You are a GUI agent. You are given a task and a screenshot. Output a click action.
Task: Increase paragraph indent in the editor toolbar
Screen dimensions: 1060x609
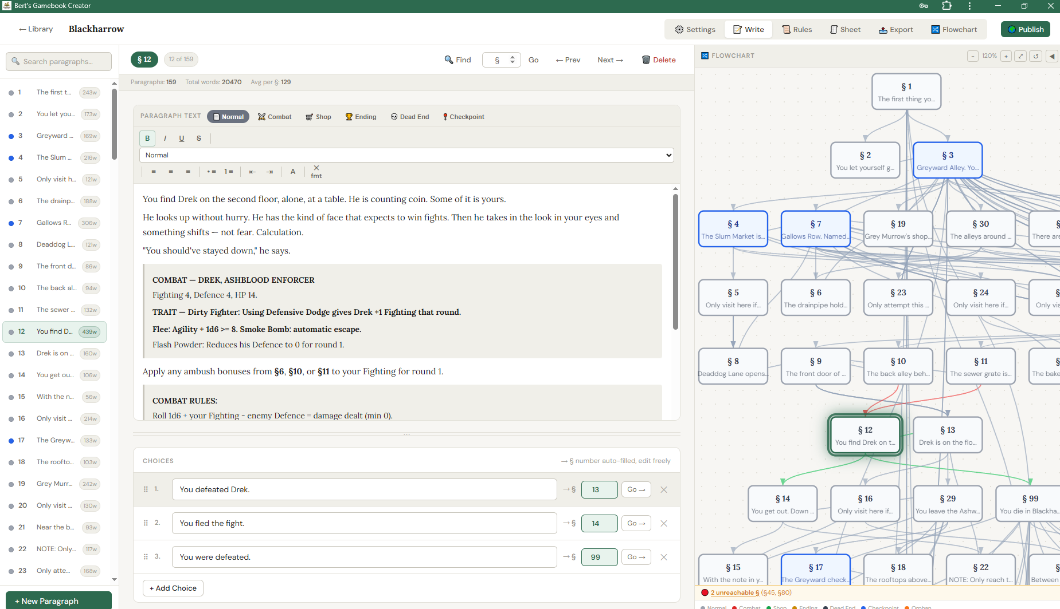pos(269,171)
